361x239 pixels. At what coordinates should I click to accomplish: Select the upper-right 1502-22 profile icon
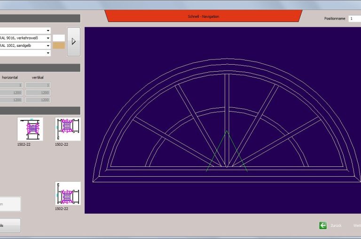tap(68, 129)
